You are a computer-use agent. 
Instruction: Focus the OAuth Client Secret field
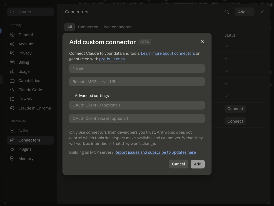(137, 118)
